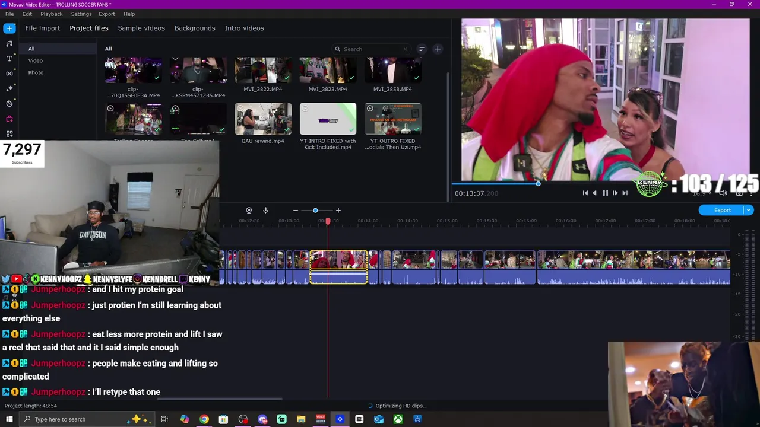
Task: Zoom out the timeline with minus
Action: click(296, 211)
